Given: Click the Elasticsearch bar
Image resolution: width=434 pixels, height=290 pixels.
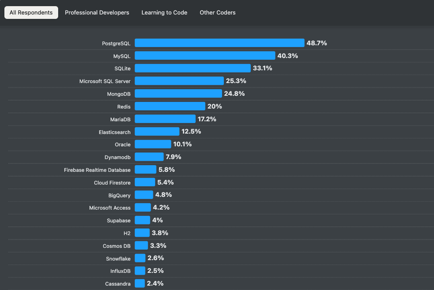Looking at the screenshot, I should point(157,132).
